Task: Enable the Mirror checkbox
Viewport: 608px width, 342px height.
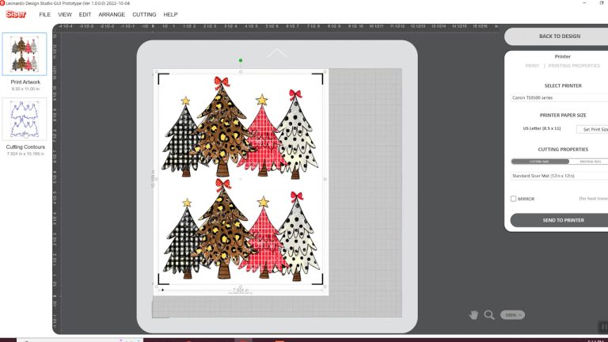Action: point(513,199)
